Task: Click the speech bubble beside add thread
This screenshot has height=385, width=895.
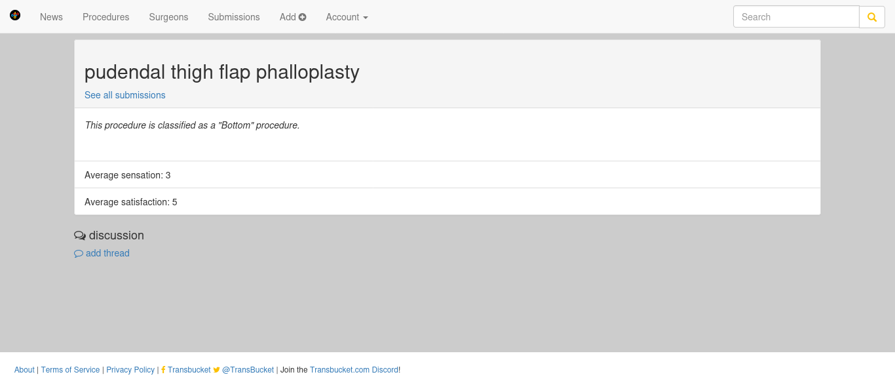Action: [79, 254]
